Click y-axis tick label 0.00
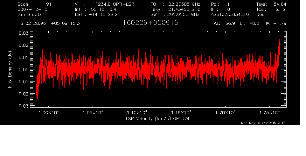The width and height of the screenshot is (306, 156). (24, 69)
